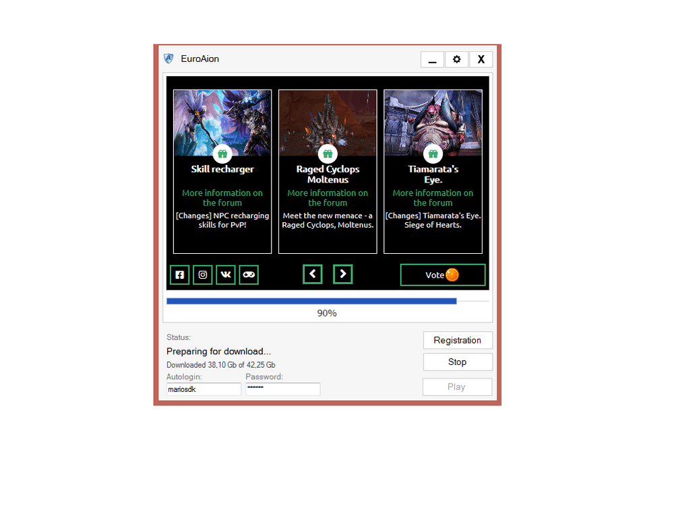
Task: Open forum link under Skill recharger
Action: point(222,197)
